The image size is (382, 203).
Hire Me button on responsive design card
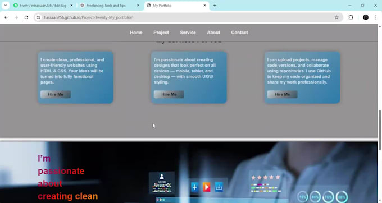(x=169, y=94)
